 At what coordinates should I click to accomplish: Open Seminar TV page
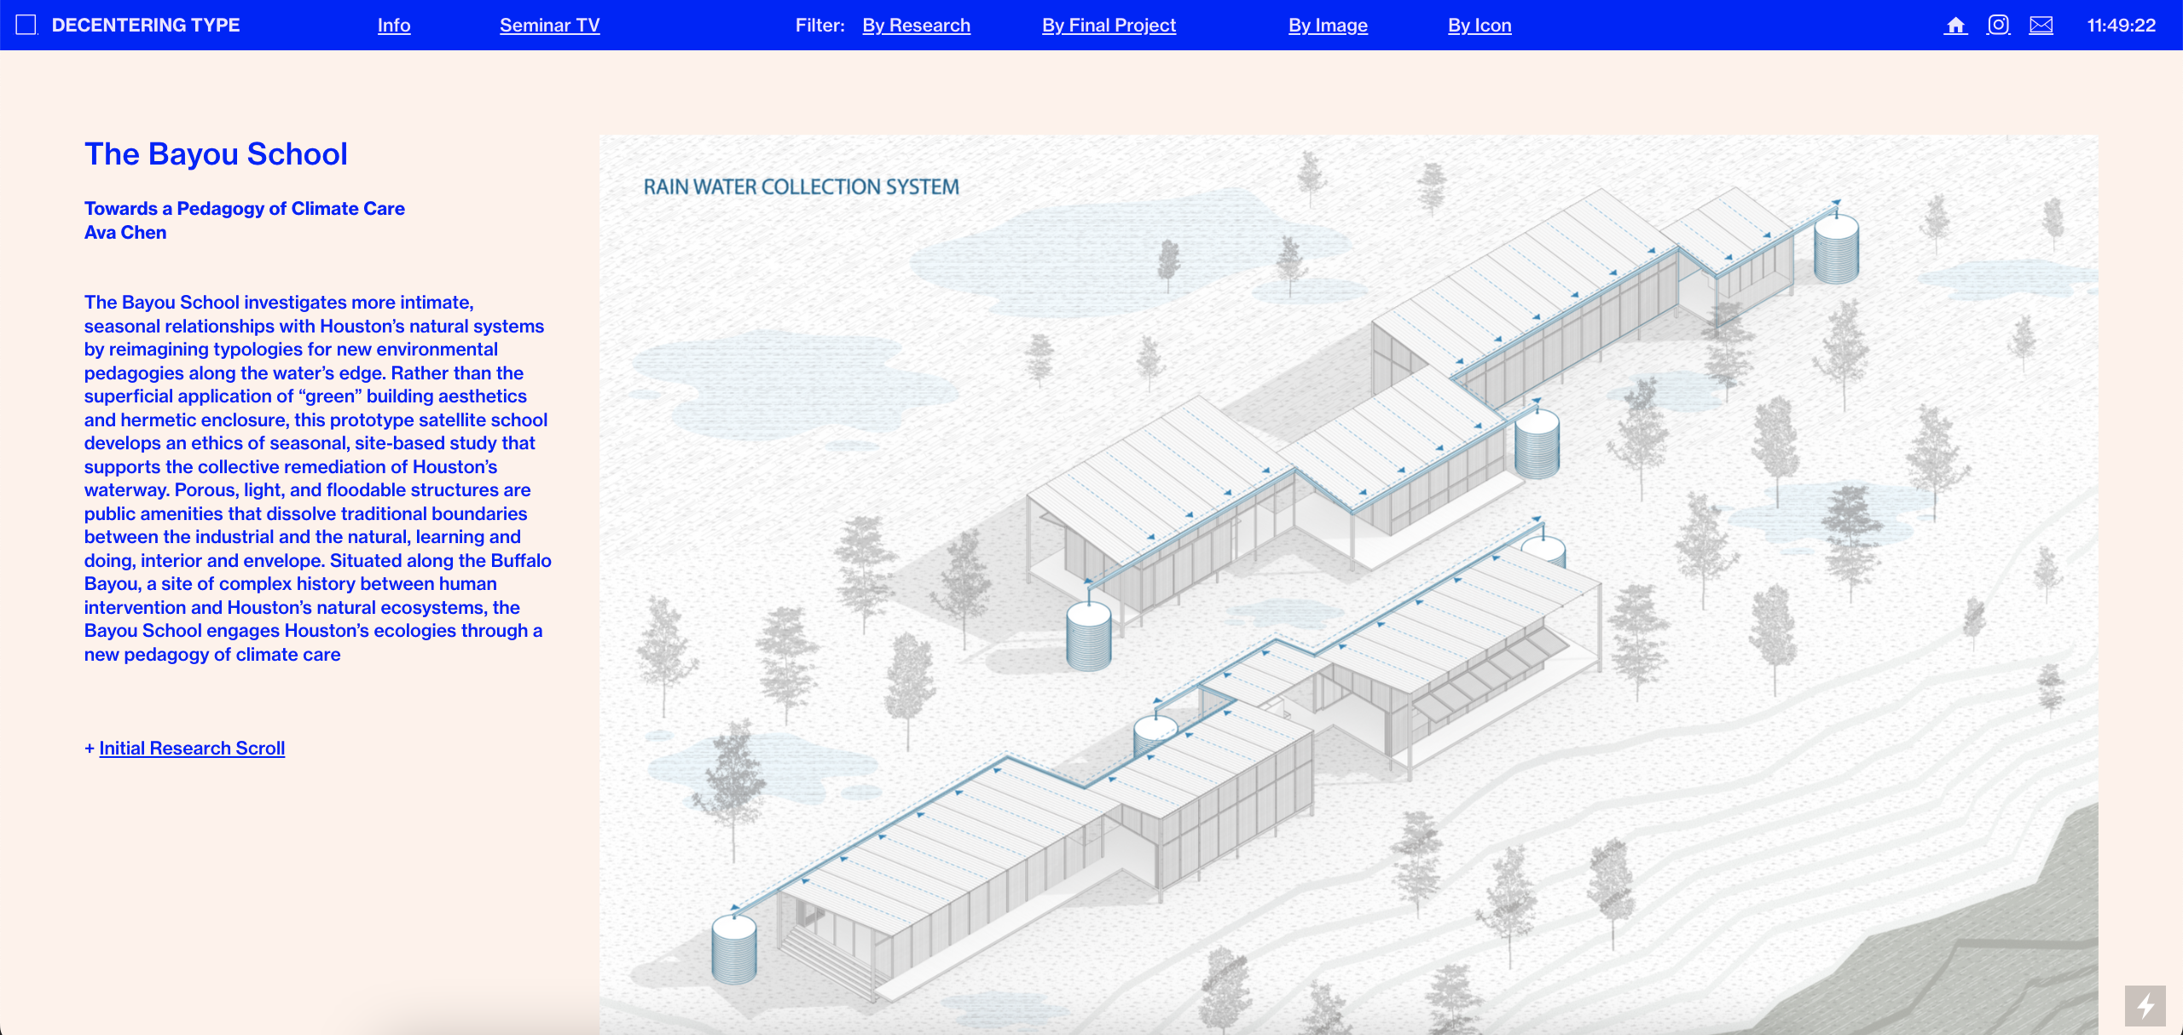pos(549,26)
